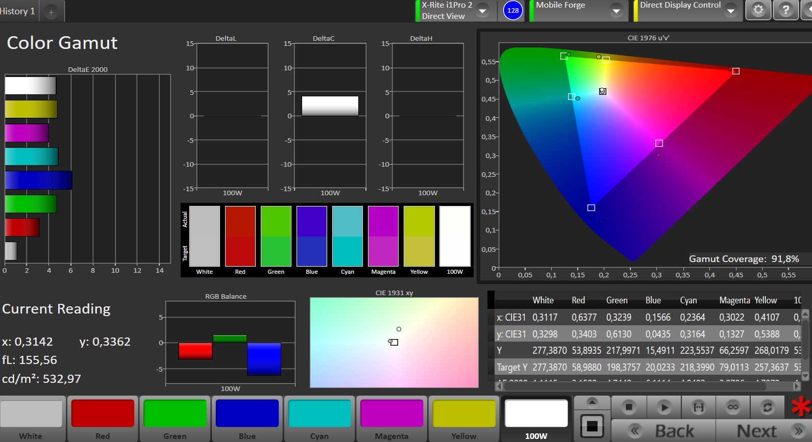Add a new history tab with plus
The width and height of the screenshot is (812, 442).
click(x=51, y=12)
